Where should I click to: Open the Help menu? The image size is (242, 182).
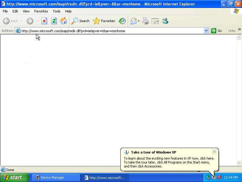[x=68, y=11]
